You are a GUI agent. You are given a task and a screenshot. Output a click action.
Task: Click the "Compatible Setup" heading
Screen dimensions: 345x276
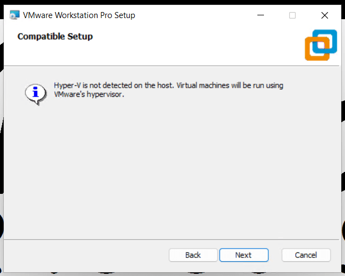(55, 37)
